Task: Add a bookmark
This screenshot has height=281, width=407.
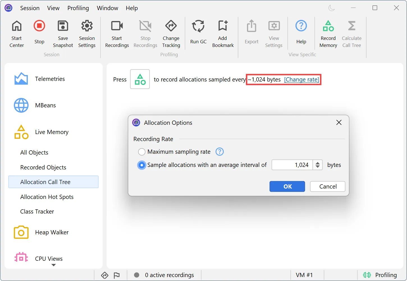Action: coord(223,34)
